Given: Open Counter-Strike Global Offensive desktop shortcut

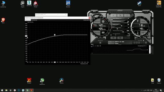Looking at the screenshot, I should pos(159,4).
